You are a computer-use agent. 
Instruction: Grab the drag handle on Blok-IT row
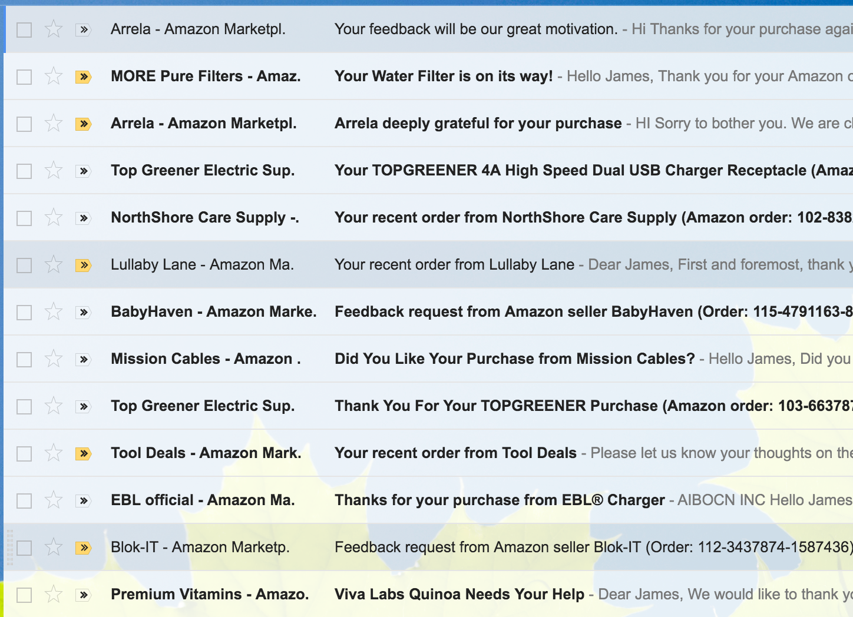(9, 548)
